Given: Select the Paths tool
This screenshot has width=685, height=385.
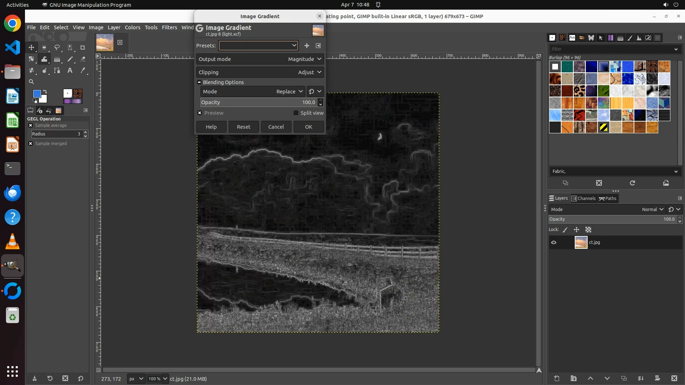Looking at the screenshot, I should coord(57,71).
